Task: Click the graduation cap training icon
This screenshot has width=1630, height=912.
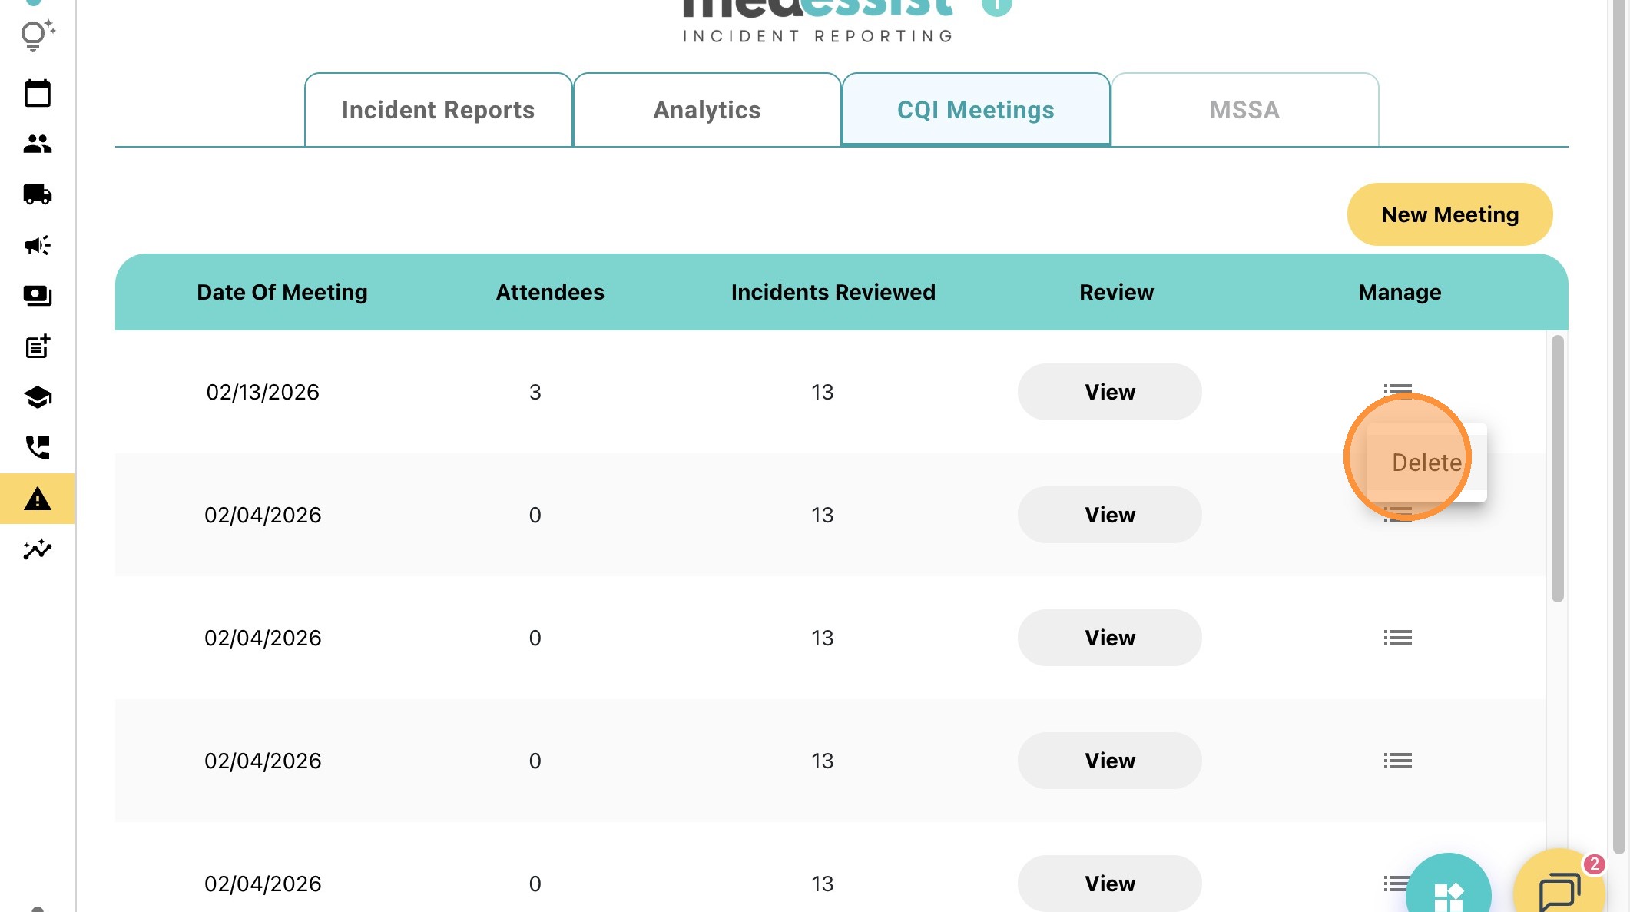Action: [37, 397]
